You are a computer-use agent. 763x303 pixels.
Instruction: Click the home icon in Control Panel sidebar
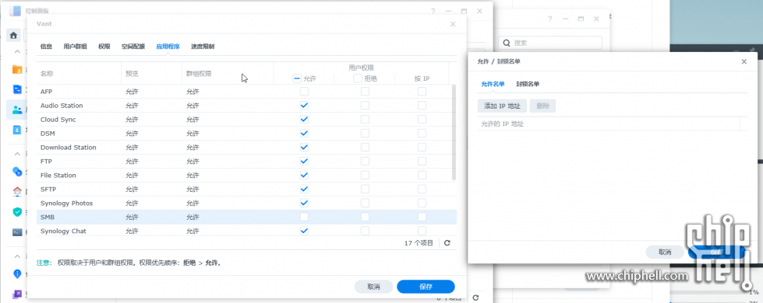point(13,36)
